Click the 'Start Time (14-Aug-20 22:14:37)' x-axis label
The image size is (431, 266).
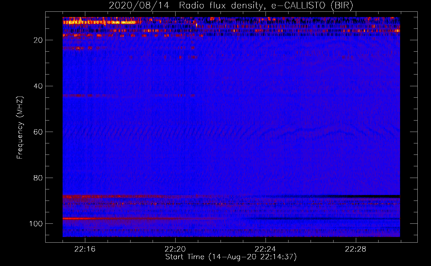click(x=231, y=257)
